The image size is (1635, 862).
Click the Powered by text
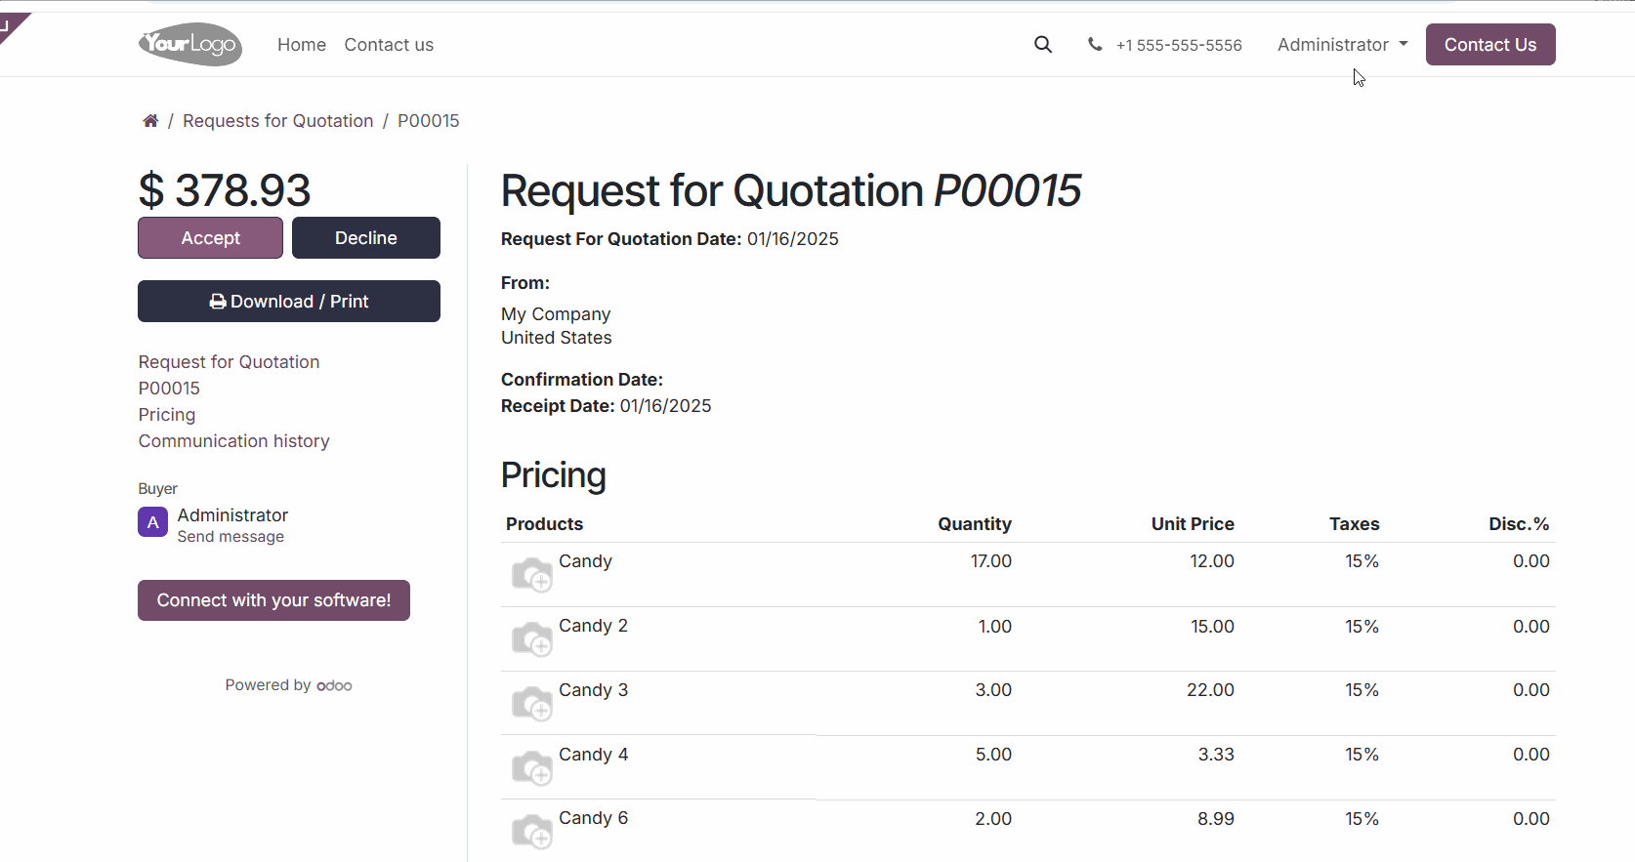pos(268,685)
